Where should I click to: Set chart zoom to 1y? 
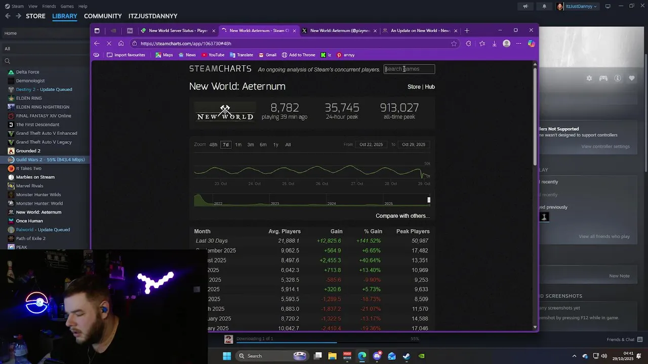(275, 145)
